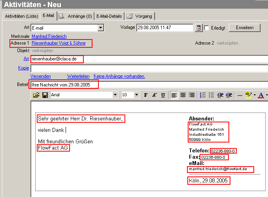The image size is (268, 197).
Task: Open the E-Mail-Details tab
Action: point(109,16)
